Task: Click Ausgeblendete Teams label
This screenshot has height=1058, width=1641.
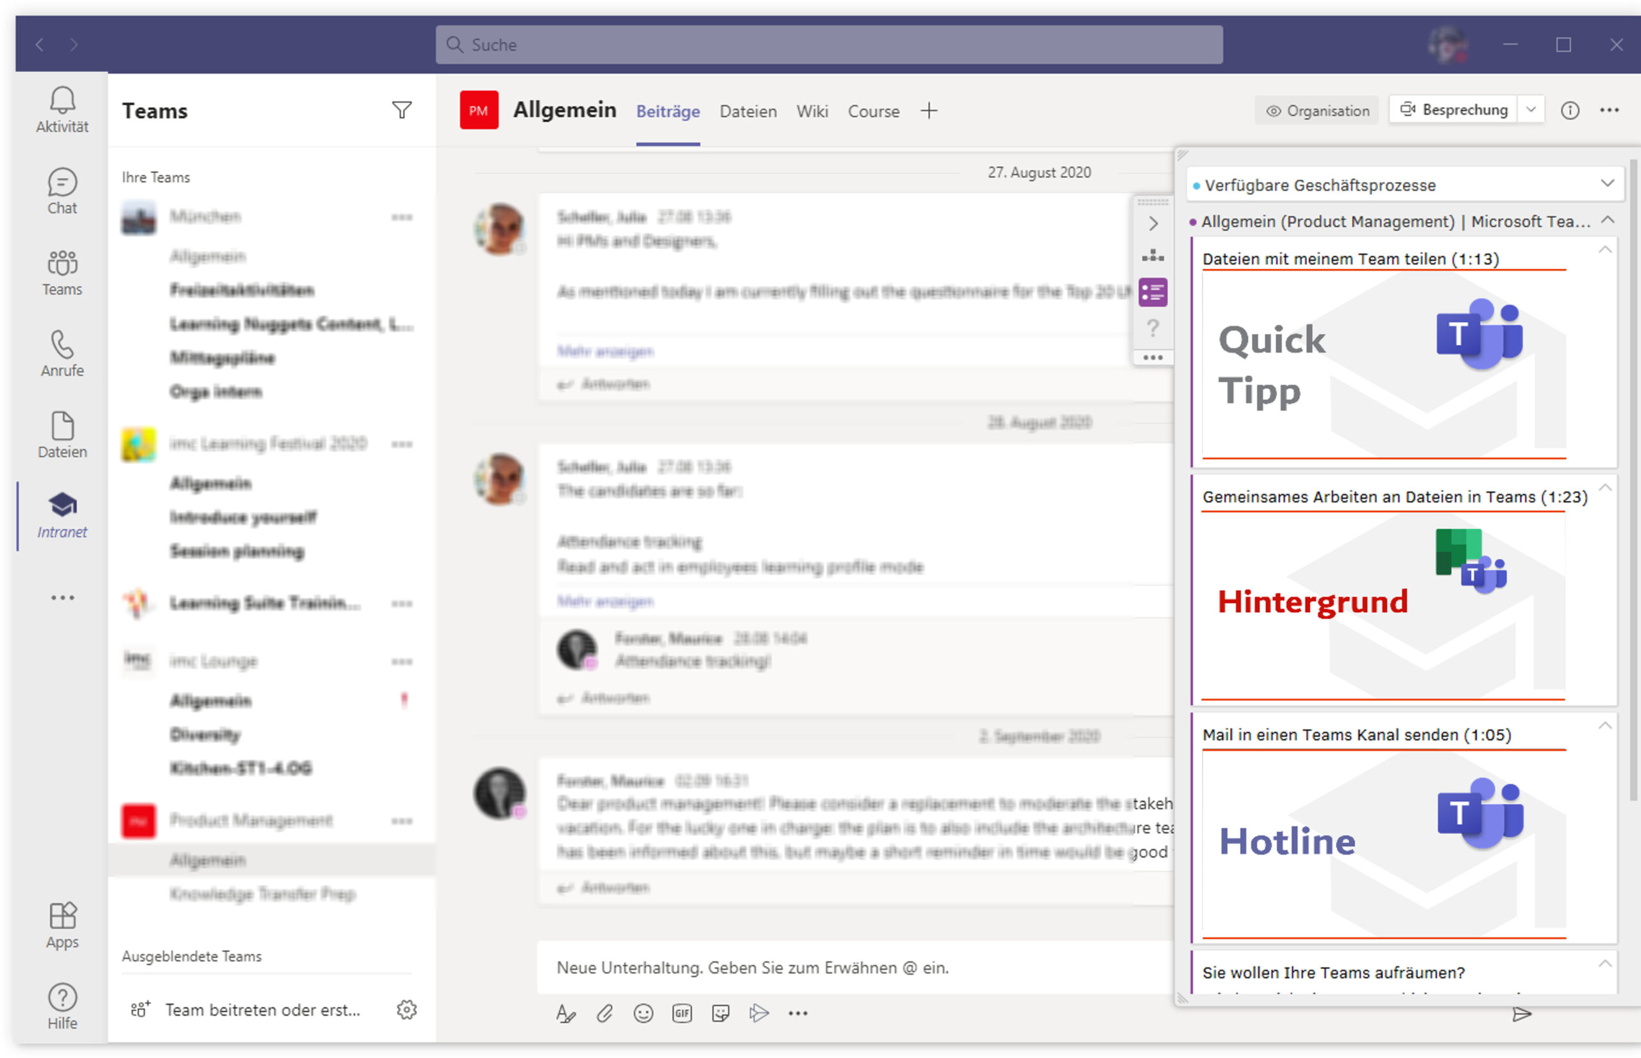Action: [192, 955]
